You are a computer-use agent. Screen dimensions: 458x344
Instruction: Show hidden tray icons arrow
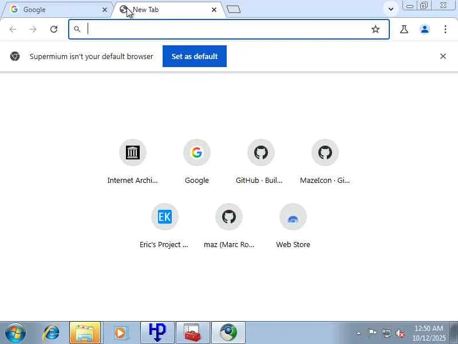(359, 333)
